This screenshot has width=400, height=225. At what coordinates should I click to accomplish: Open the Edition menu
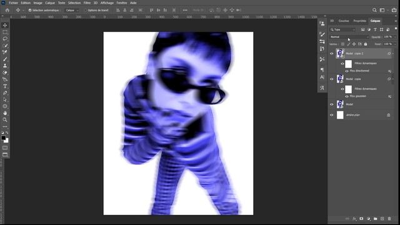tap(26, 2)
